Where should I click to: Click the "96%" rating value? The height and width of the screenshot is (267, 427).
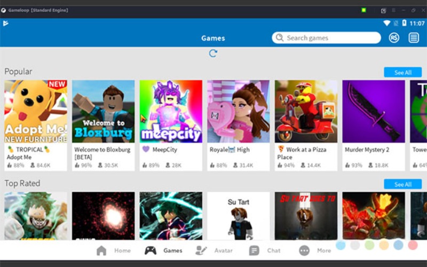click(86, 166)
